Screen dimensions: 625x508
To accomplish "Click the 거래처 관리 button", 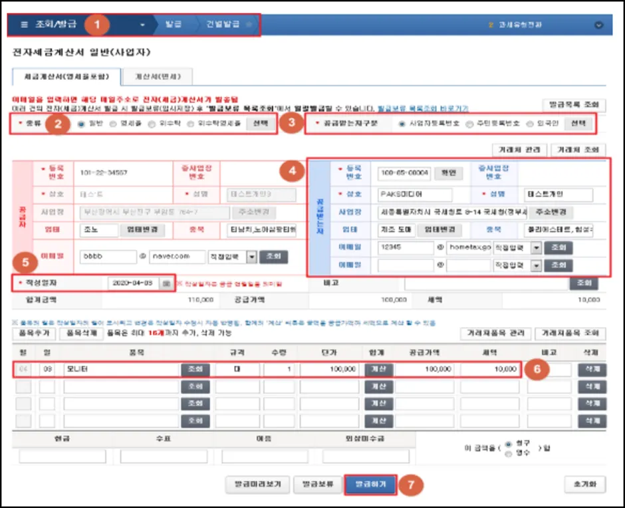I will tap(519, 150).
